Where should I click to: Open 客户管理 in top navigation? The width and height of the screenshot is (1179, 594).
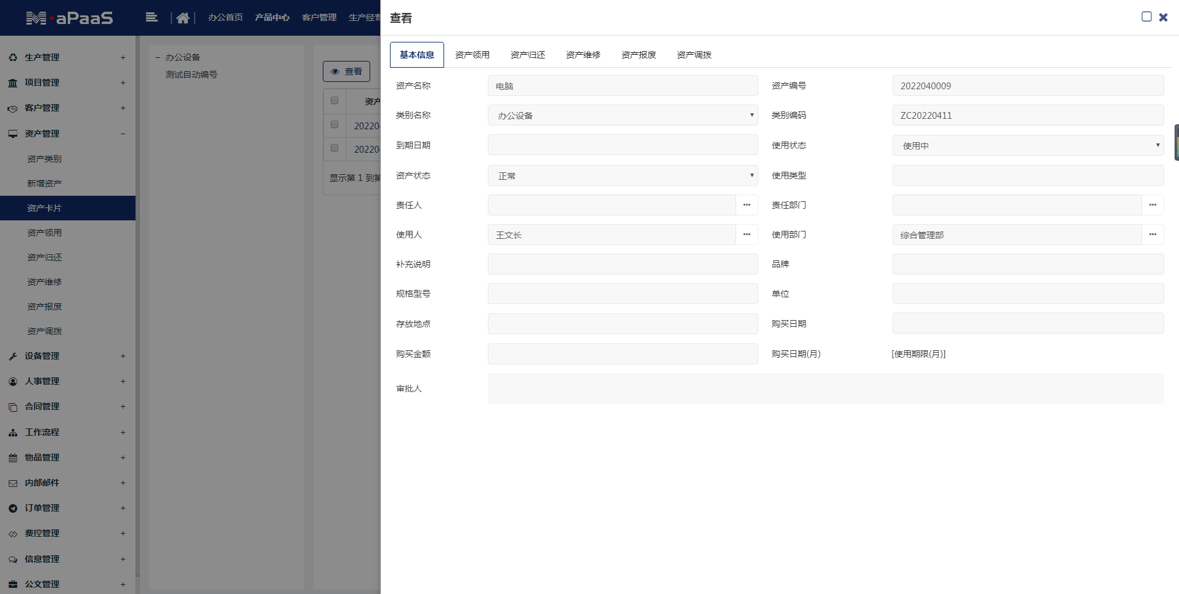tap(319, 17)
